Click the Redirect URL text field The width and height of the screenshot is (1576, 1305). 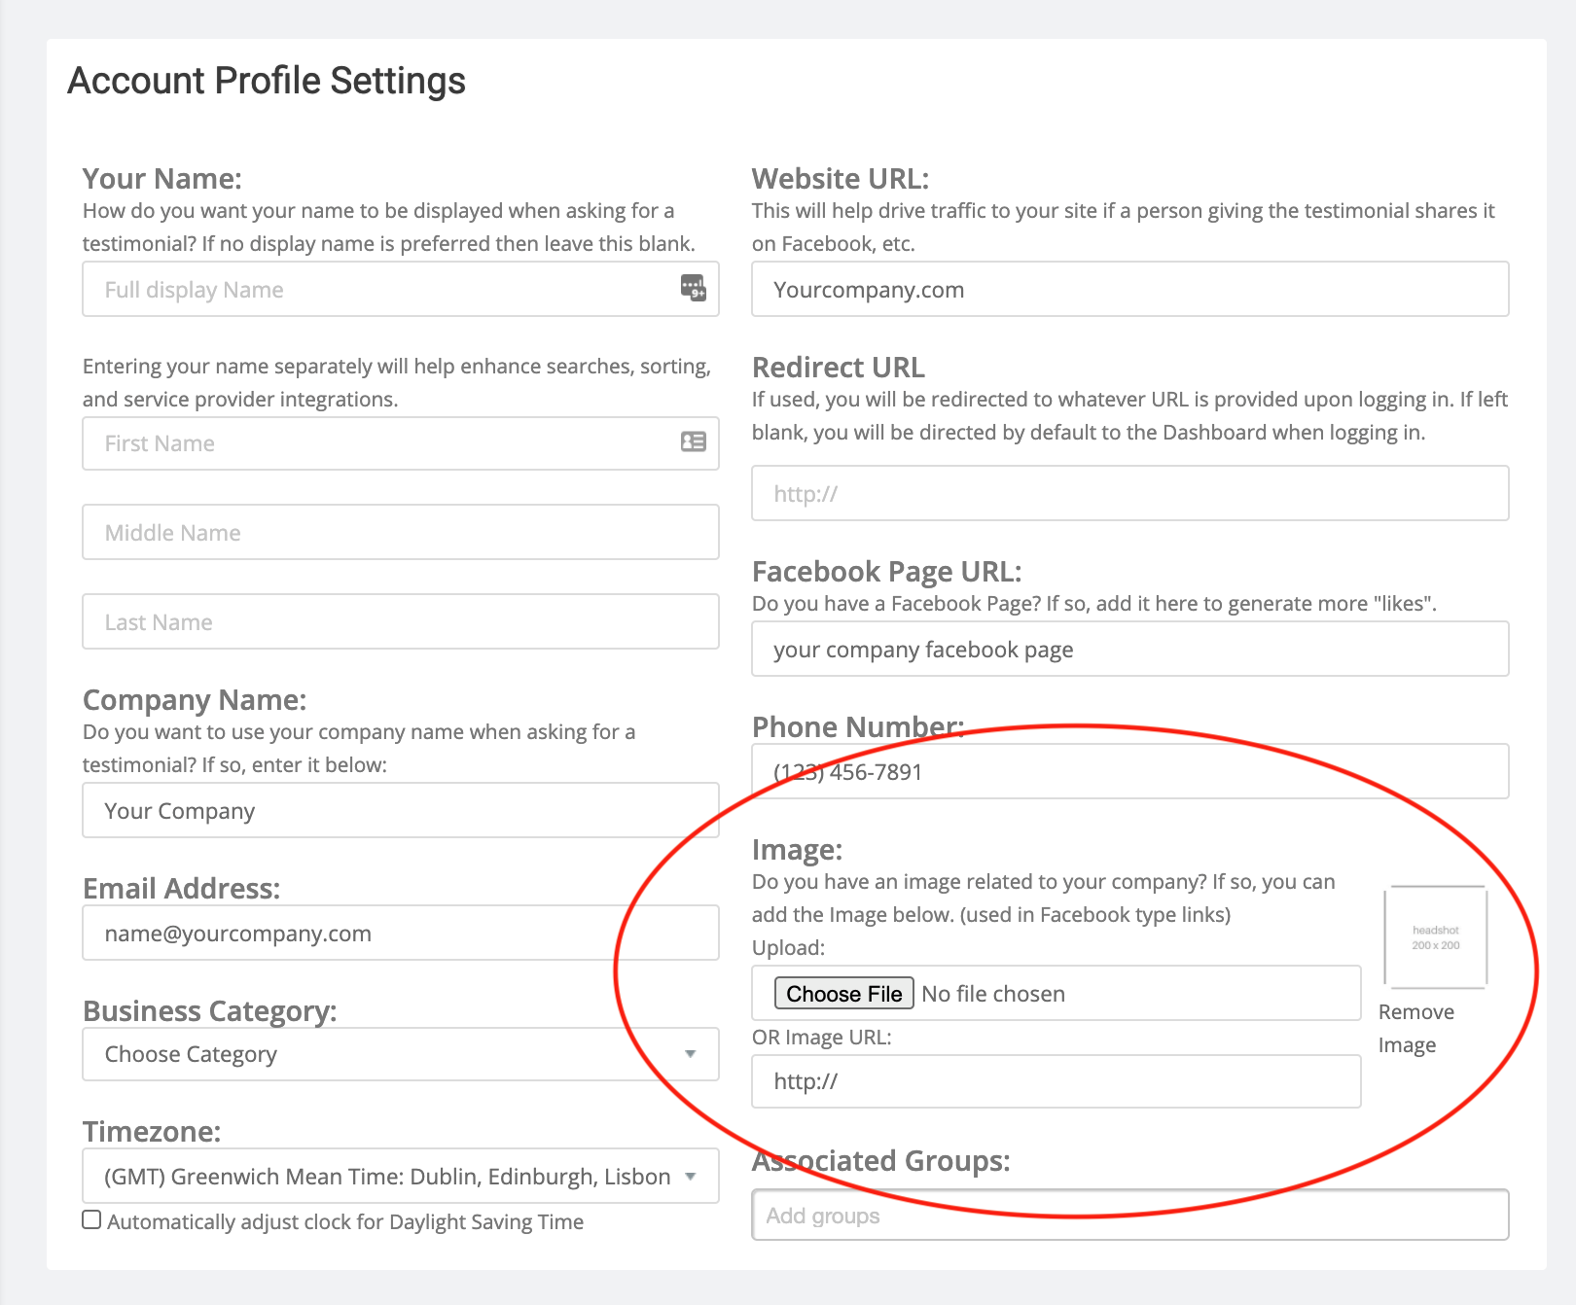1129,494
